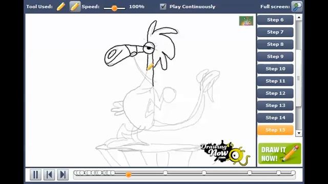Open the finished drawing preview thumbnail
Screen dimensions: 328x184
(x=246, y=21)
